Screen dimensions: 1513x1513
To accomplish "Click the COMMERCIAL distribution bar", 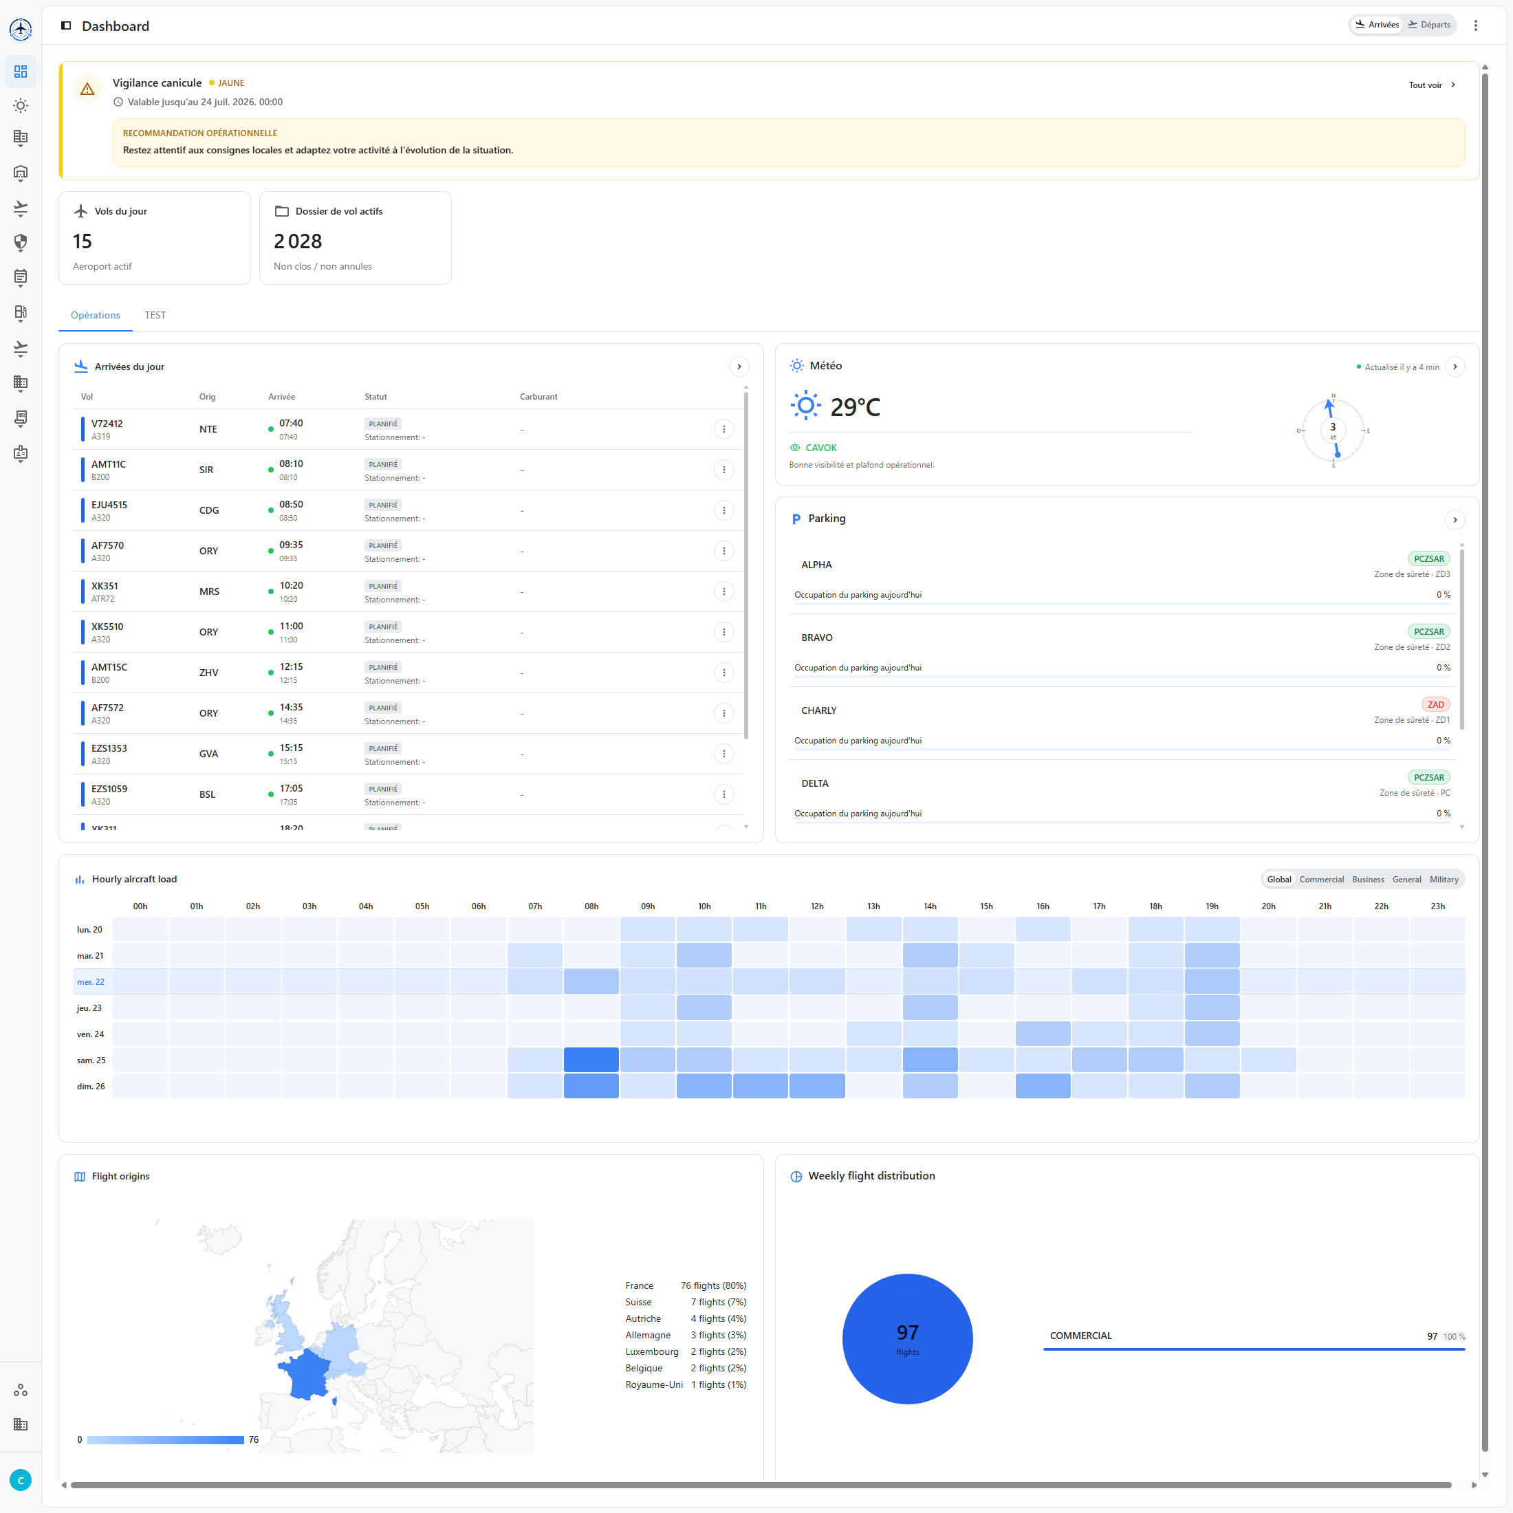I will pyautogui.click(x=1254, y=1349).
